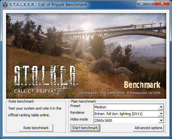Open the Video mode dropdown arrow
Viewport: 172px width, 139px height.
tap(161, 120)
